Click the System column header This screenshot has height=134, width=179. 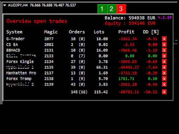[14, 32]
